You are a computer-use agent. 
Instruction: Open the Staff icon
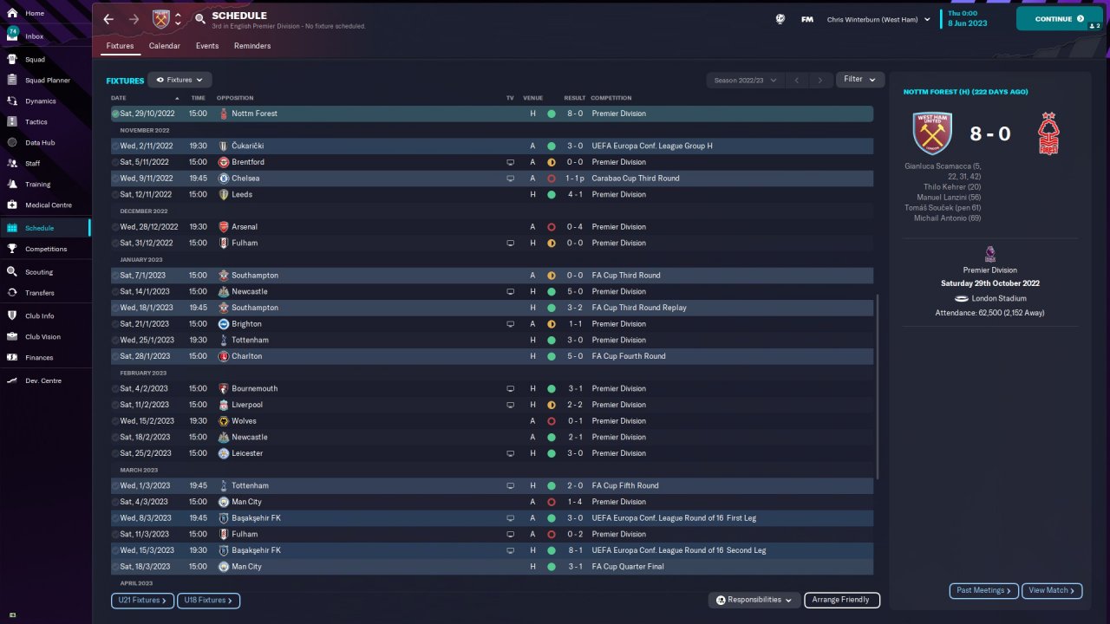[x=12, y=164]
